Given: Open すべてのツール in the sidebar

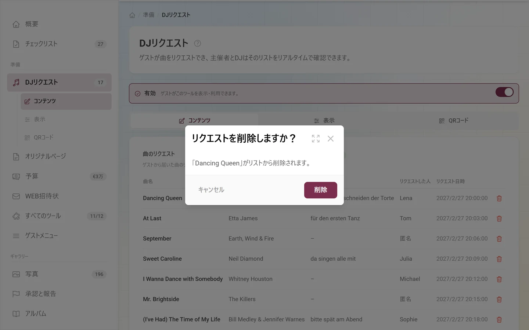Looking at the screenshot, I should tap(59, 216).
